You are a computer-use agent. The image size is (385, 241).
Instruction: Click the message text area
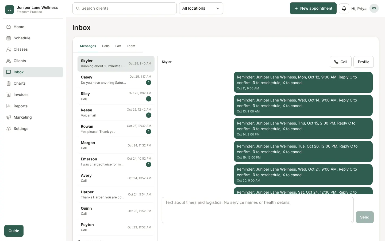258,210
